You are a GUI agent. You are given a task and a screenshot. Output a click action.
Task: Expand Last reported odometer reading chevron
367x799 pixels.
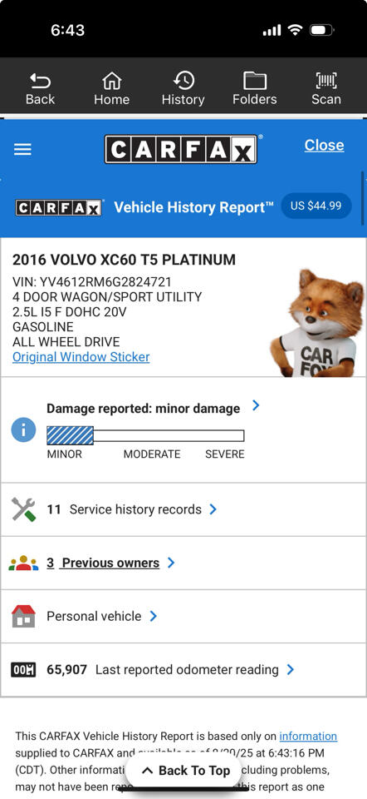pyautogui.click(x=291, y=669)
